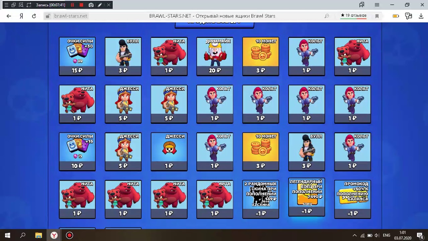This screenshot has height=241, width=428.
Task: Open the bookmarks panel icon near window controls
Action: click(x=361, y=5)
